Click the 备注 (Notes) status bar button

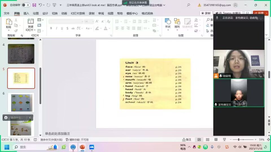coord(187,140)
